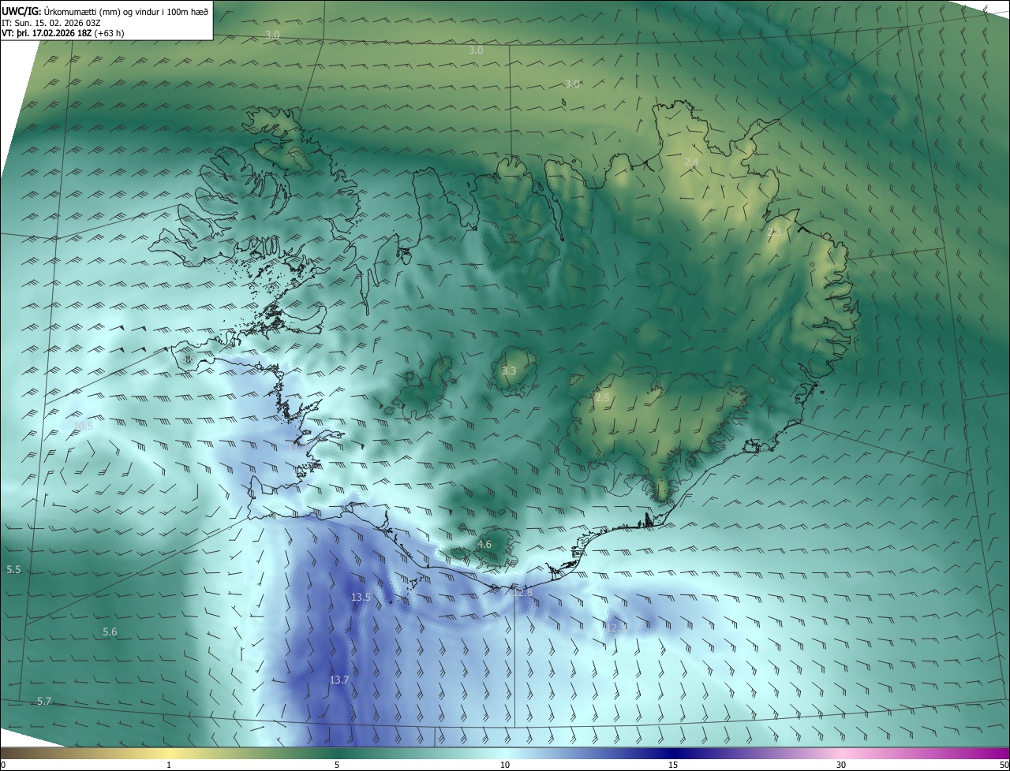Click the color scale tick labeled 50
Viewport: 1010px width, 771px height.
coord(1004,765)
